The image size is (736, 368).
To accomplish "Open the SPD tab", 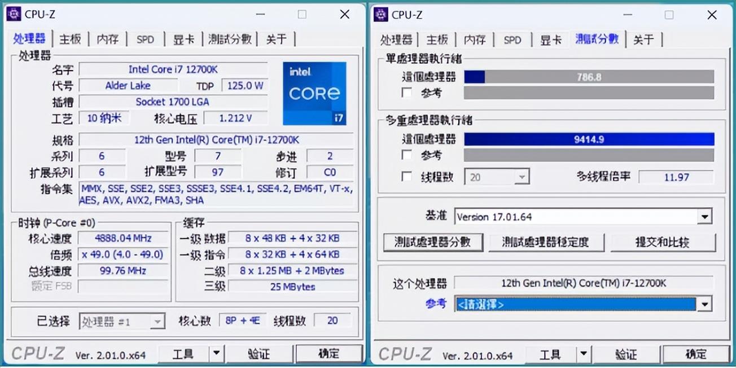I will click(145, 39).
